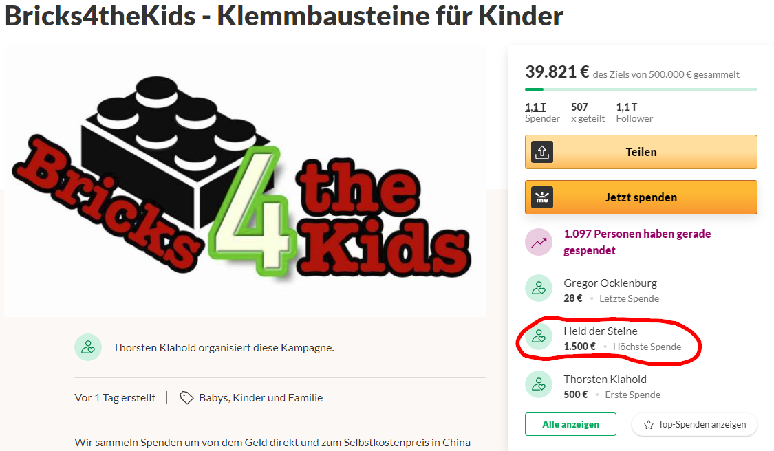774x451 pixels.
Task: Open the Letzte Spende link
Action: pos(629,298)
